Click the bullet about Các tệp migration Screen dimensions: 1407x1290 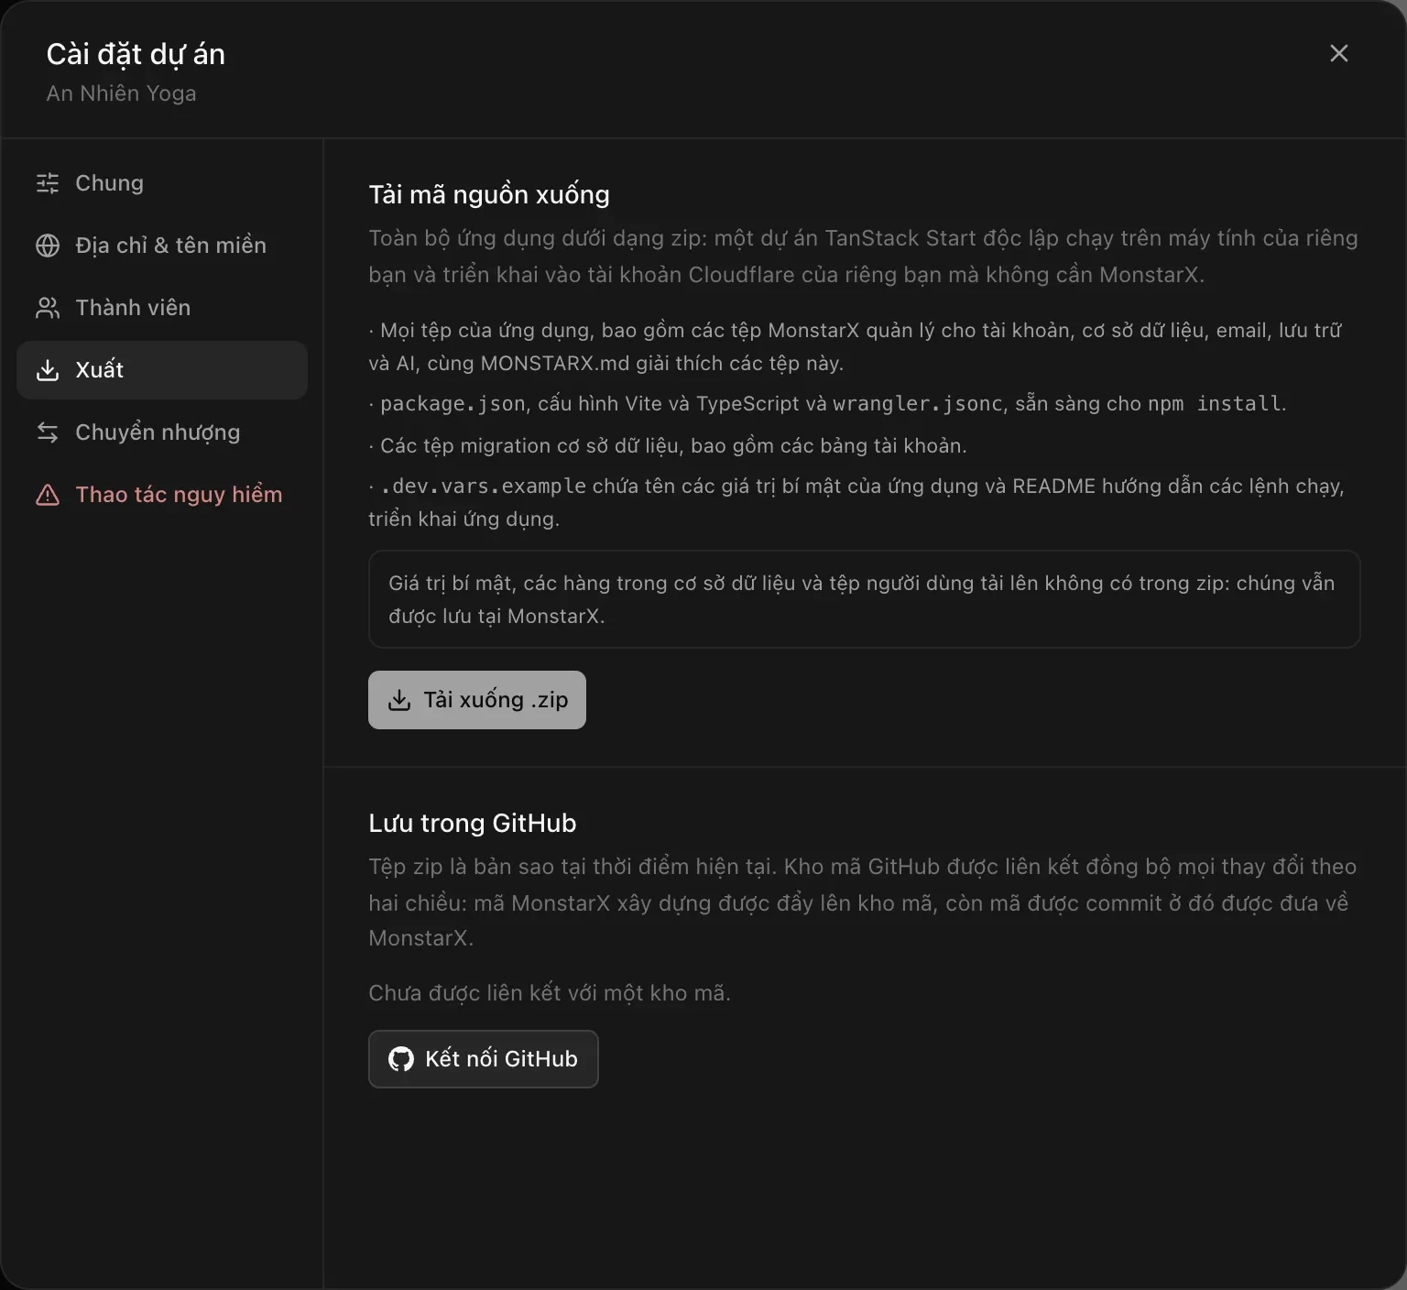[668, 446]
